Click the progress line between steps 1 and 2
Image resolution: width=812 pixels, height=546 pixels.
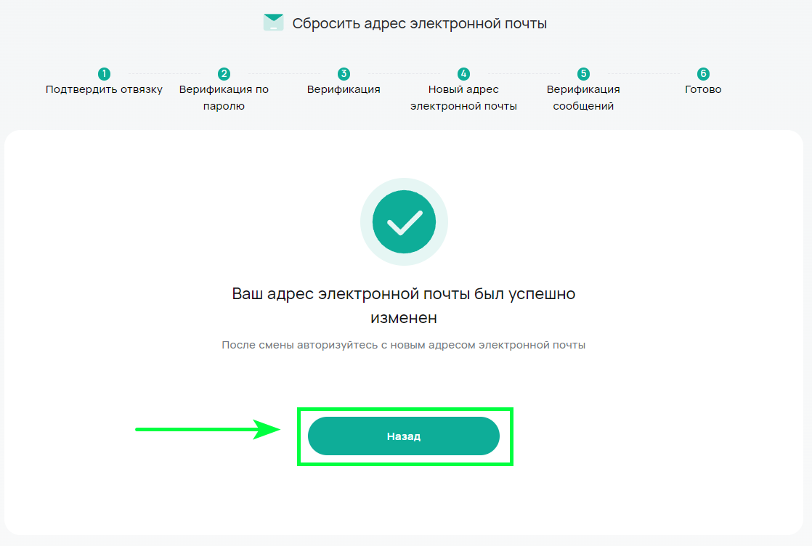pyautogui.click(x=164, y=73)
